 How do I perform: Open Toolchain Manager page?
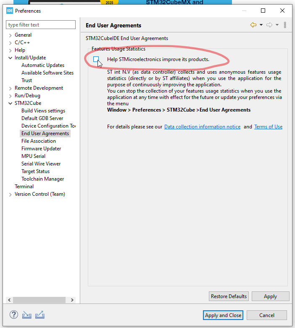[x=42, y=179]
